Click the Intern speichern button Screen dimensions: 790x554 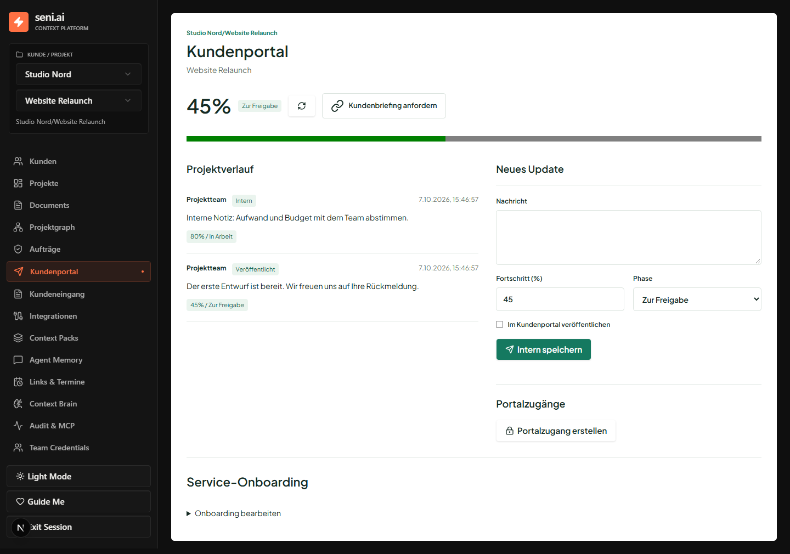tap(543, 349)
